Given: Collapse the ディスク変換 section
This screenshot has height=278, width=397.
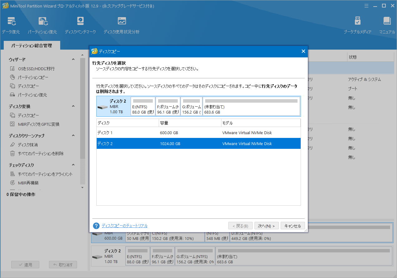Looking at the screenshot, I should (x=73, y=106).
